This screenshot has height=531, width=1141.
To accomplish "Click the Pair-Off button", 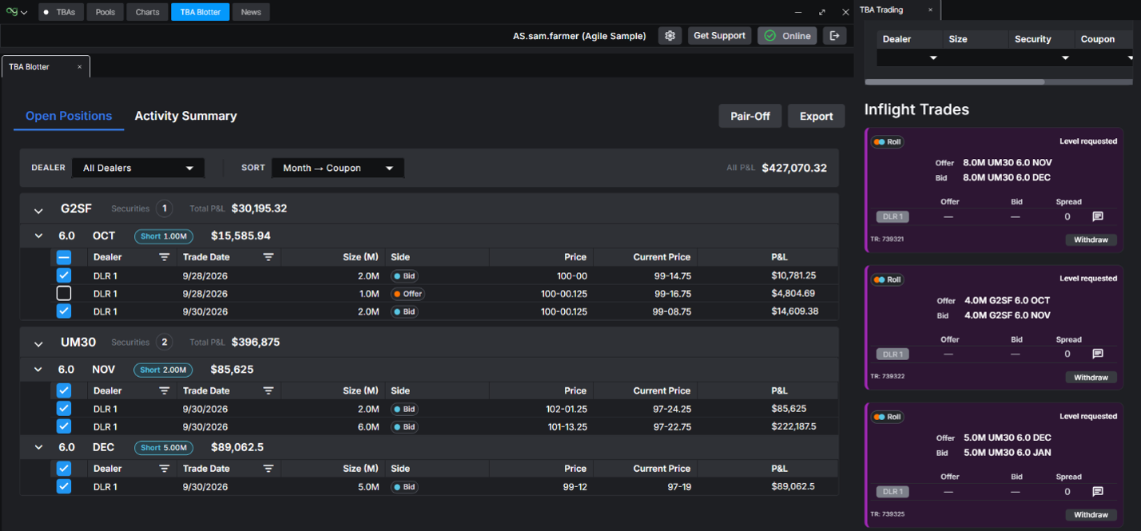I will [750, 116].
